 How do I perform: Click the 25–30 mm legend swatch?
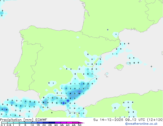click(52, 123)
